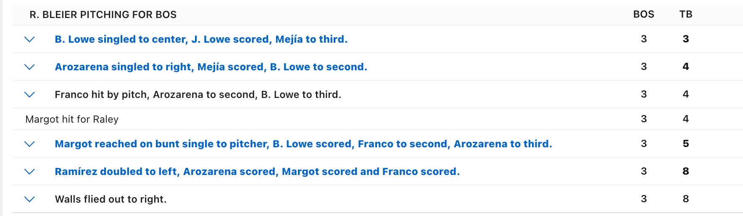The height and width of the screenshot is (216, 743).
Task: Expand the B. Lowe singled to center play
Action: click(x=29, y=39)
